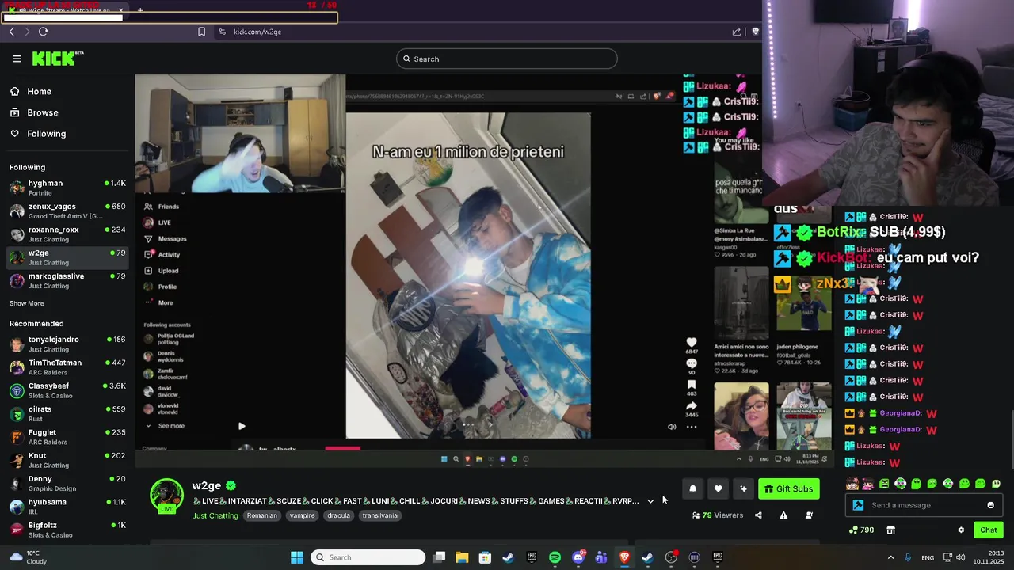Go back in the browser

point(11,32)
